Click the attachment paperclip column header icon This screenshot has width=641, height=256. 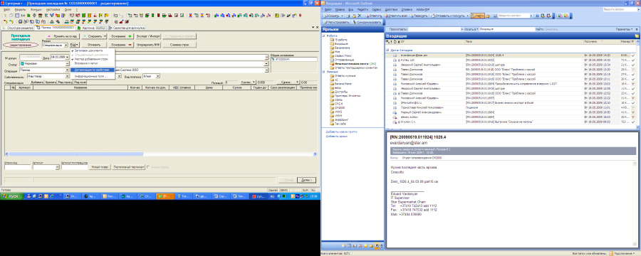398,42
